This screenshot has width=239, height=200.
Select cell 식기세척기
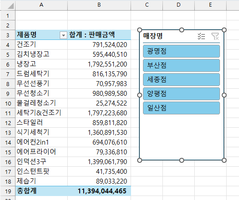pos(41,133)
